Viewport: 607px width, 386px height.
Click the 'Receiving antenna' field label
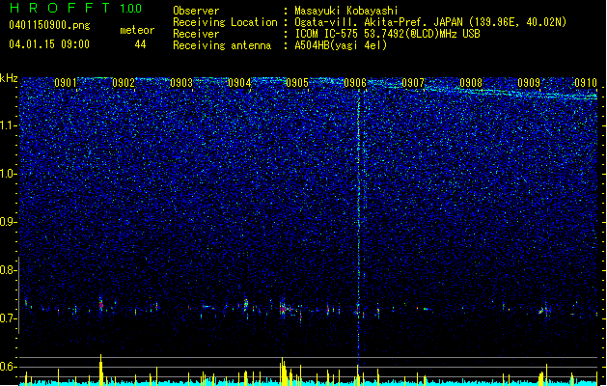tap(222, 45)
